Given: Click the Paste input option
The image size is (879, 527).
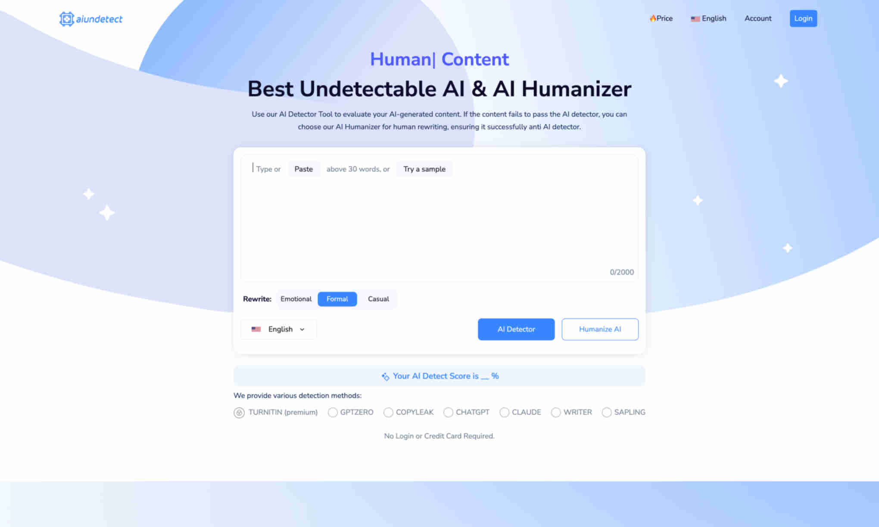Looking at the screenshot, I should tap(303, 169).
